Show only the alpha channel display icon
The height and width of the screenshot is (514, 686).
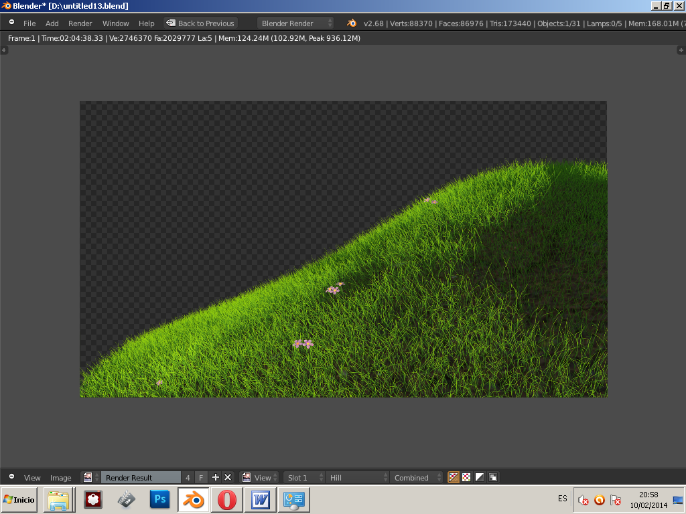click(x=479, y=477)
